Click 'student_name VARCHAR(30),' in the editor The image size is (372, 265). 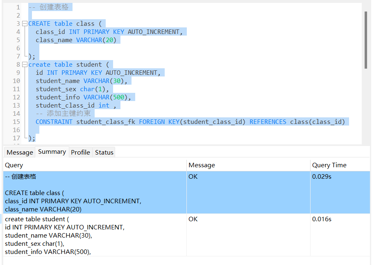point(82,81)
